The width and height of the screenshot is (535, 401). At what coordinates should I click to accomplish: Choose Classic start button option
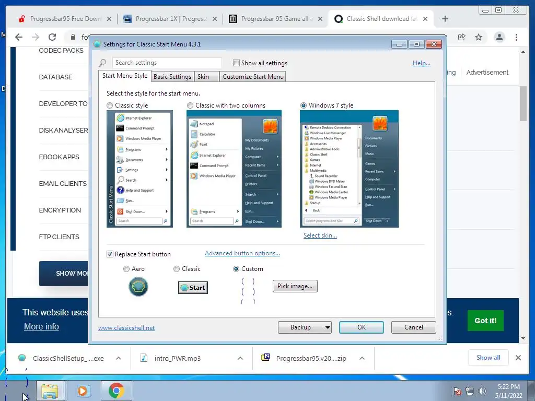(177, 269)
